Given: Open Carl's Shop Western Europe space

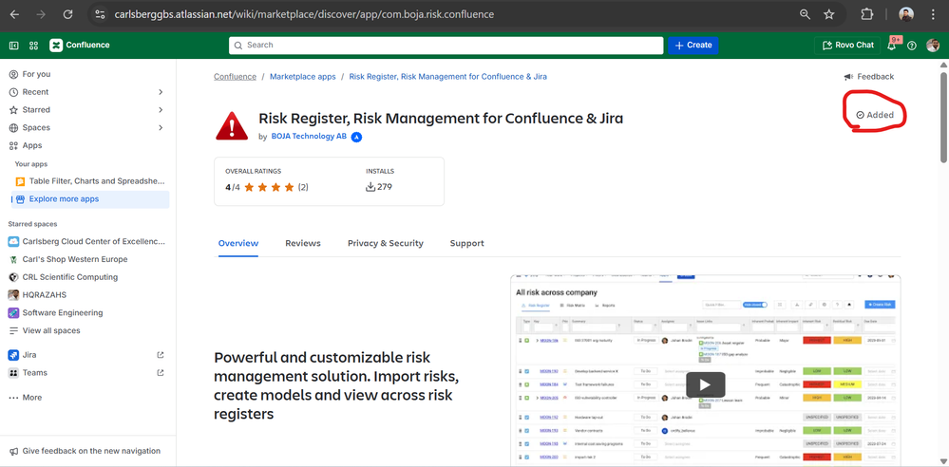Looking at the screenshot, I should tap(88, 259).
